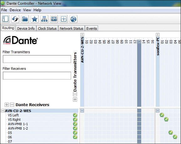Screen dimensions: 181x144
Task: Click the globe network toolbar icon
Action: click(73, 19)
